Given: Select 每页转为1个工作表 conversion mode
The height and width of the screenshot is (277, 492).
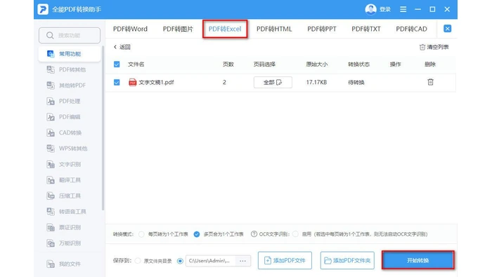Looking at the screenshot, I should [x=141, y=234].
